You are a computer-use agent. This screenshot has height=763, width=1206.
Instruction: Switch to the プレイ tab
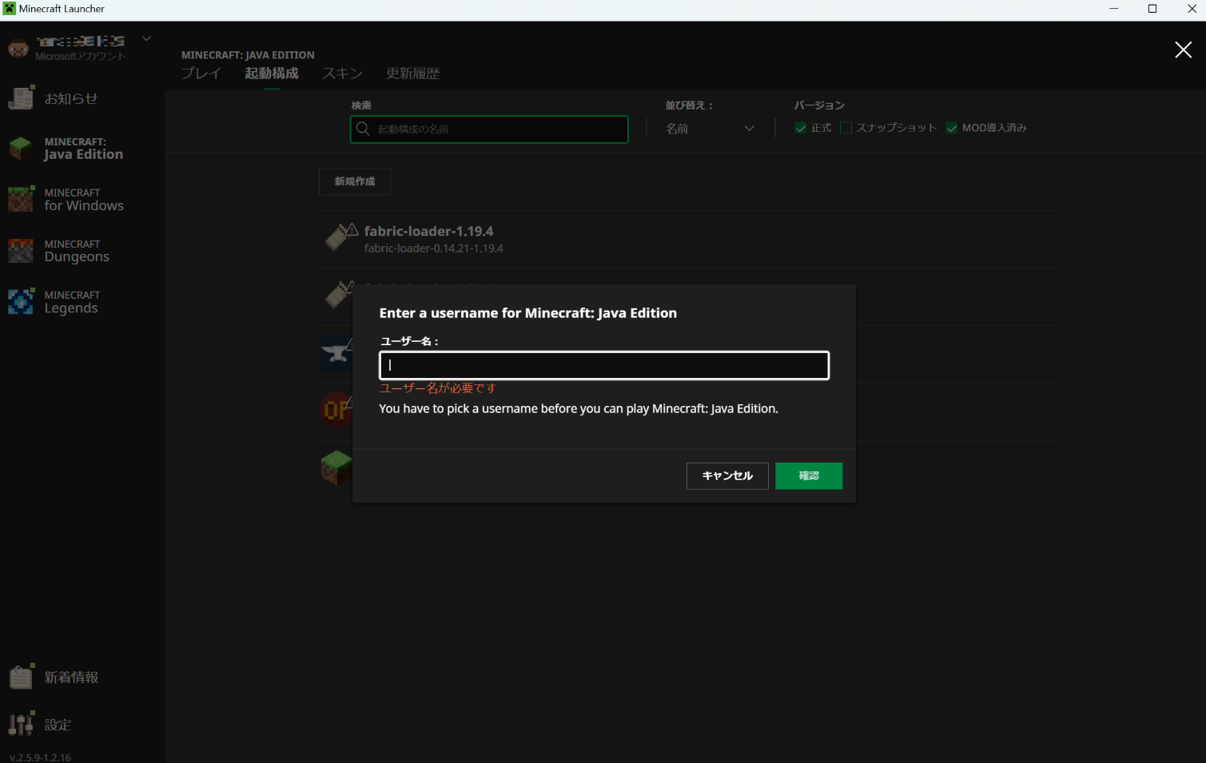tap(201, 74)
